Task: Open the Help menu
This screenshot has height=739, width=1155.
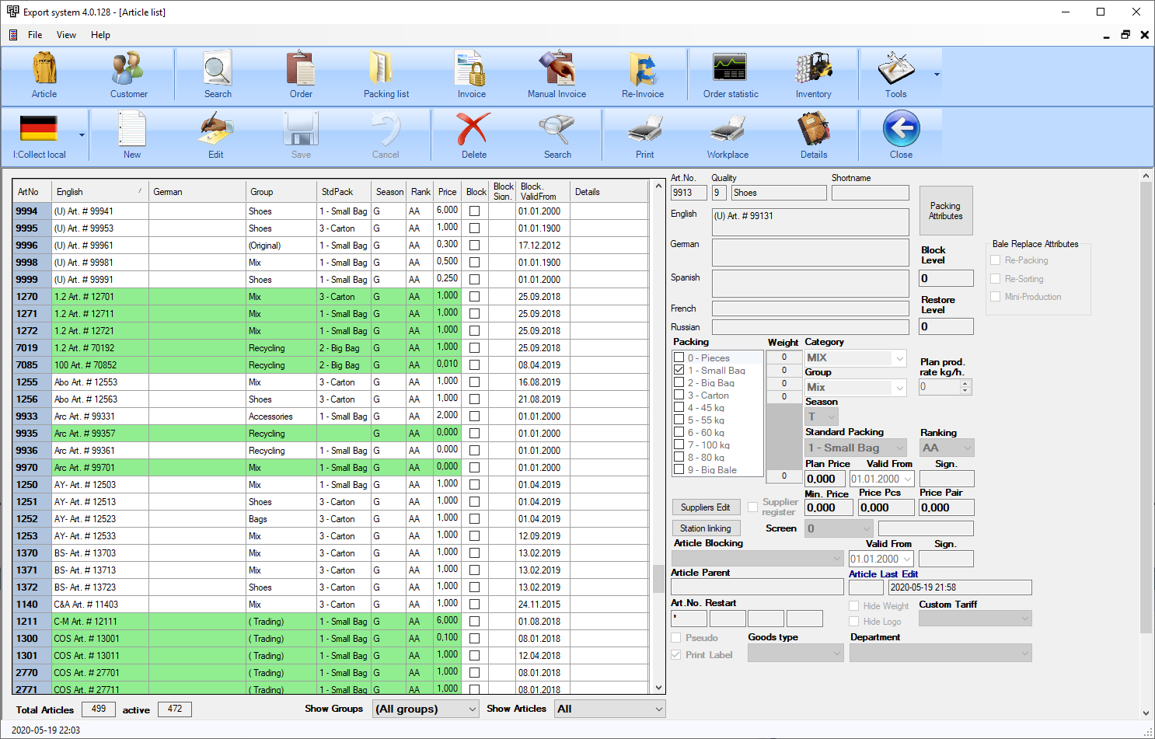Action: point(100,35)
